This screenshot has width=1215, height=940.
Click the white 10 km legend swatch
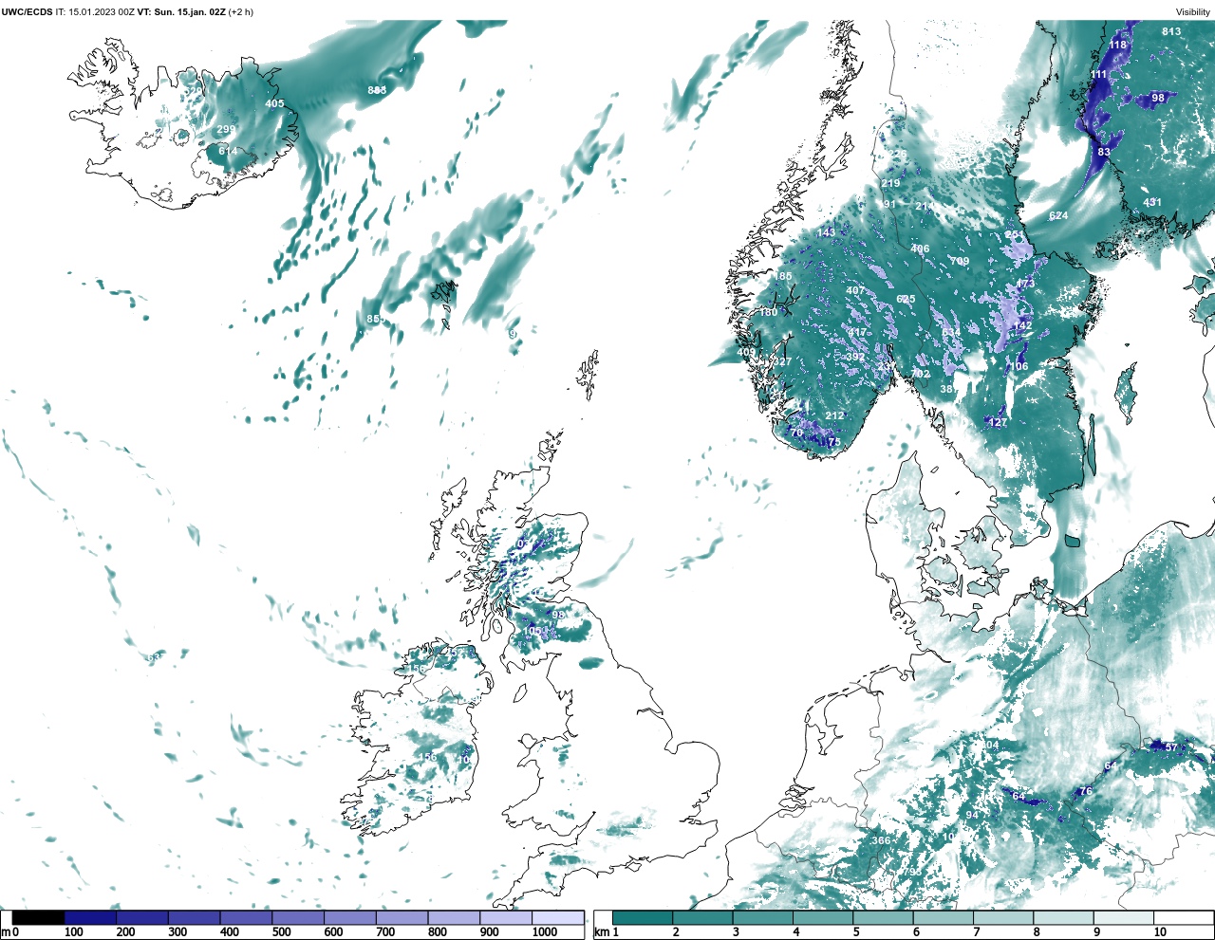pos(1184,918)
